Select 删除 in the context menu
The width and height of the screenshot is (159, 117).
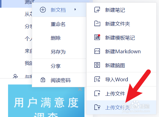coord(59,38)
